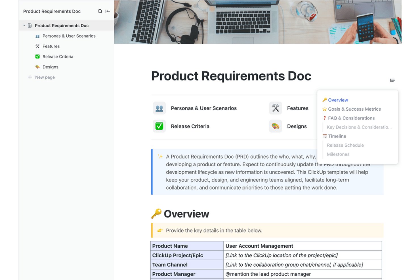Click the sidebar title Product Requirements Doc

point(52,11)
